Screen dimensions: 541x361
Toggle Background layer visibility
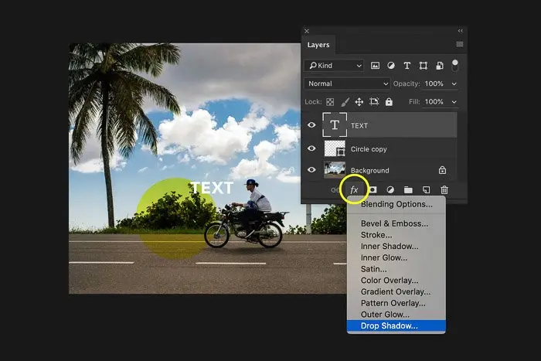tap(311, 170)
